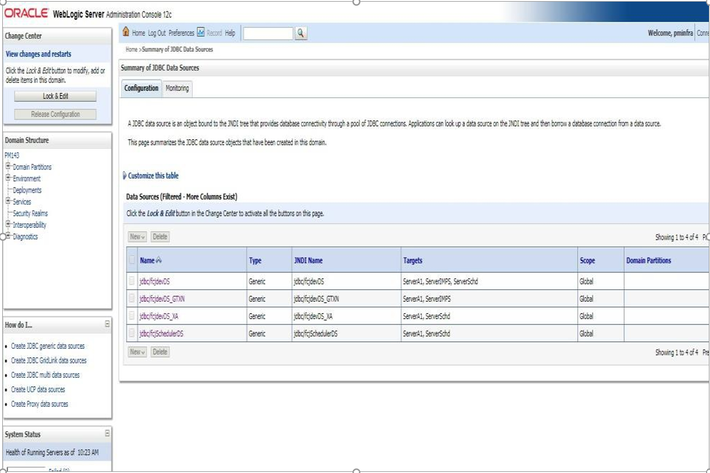Sort by JNDI Name column header
Viewport: 710px width, 473px height.
coord(308,261)
